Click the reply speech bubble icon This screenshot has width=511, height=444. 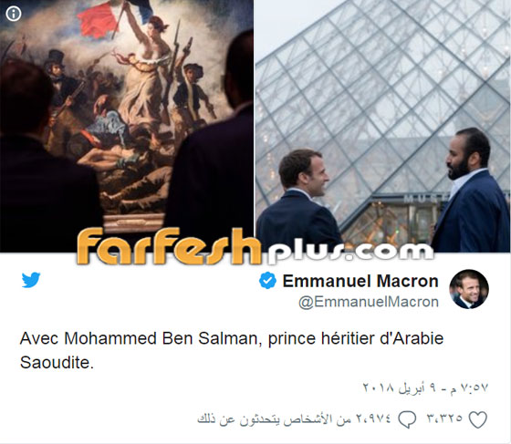coord(407,419)
